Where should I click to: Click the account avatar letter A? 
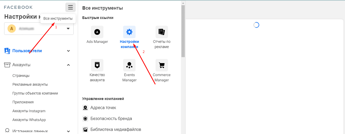coord(11,29)
